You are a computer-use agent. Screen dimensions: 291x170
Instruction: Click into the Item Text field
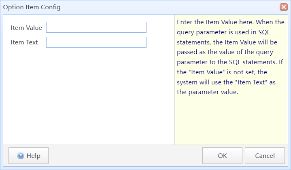[x=96, y=42]
